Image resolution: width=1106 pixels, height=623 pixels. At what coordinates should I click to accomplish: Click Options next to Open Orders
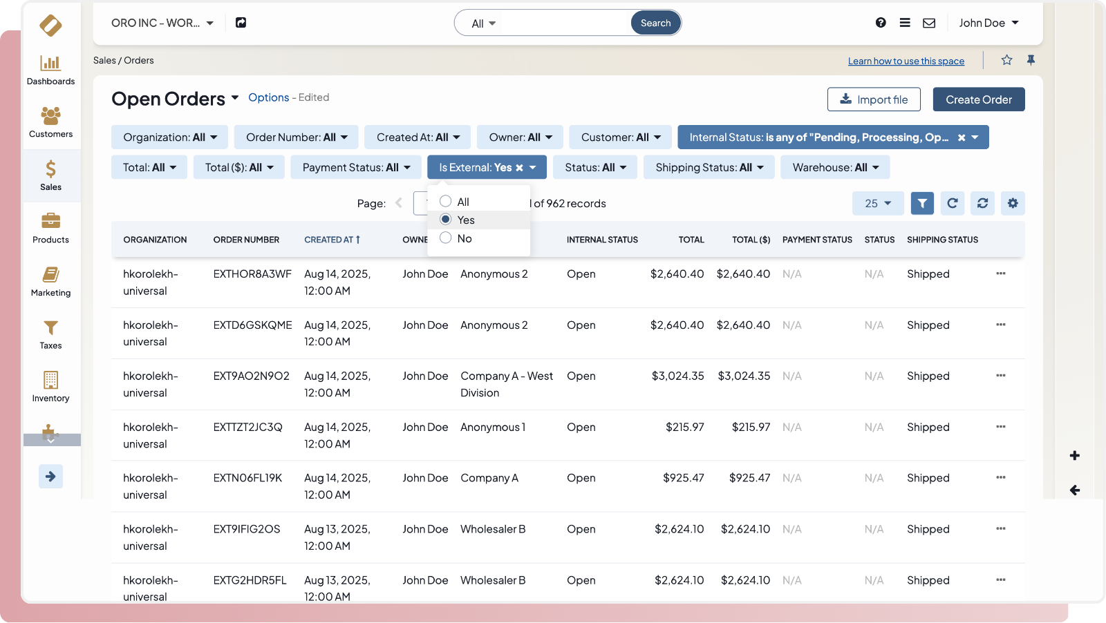tap(269, 97)
